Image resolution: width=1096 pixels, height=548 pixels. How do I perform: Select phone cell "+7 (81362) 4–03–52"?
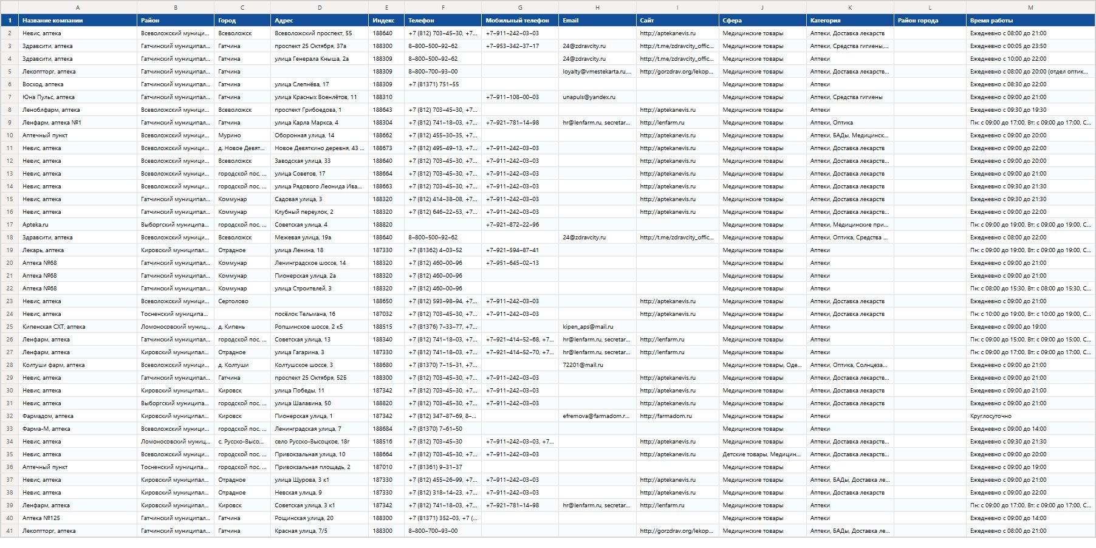click(x=443, y=250)
